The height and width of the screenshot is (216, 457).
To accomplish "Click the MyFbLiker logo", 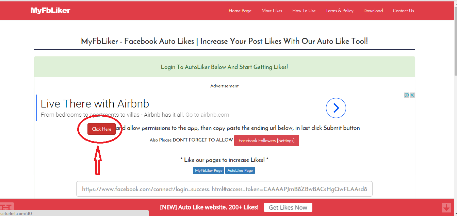I will pyautogui.click(x=50, y=11).
